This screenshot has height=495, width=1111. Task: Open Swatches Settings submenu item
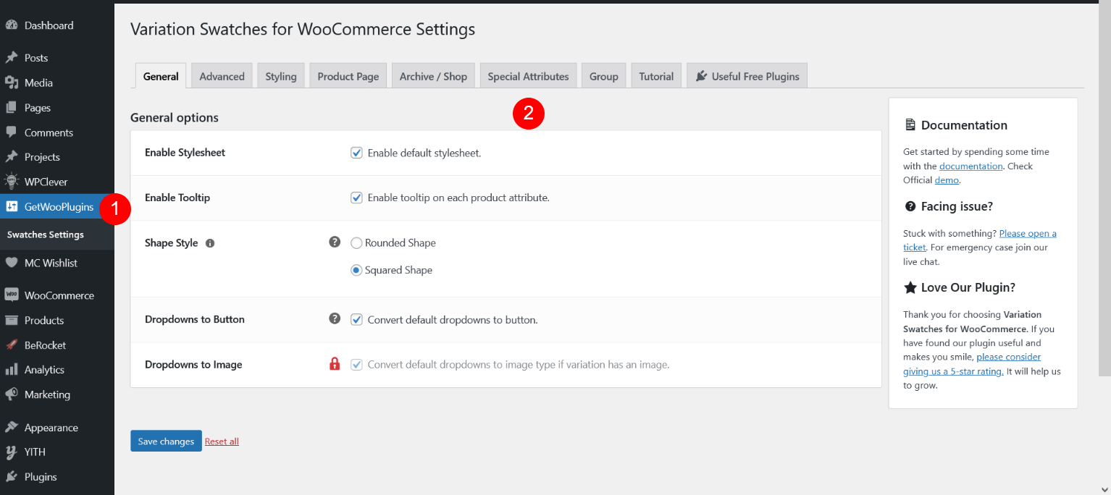tap(46, 234)
